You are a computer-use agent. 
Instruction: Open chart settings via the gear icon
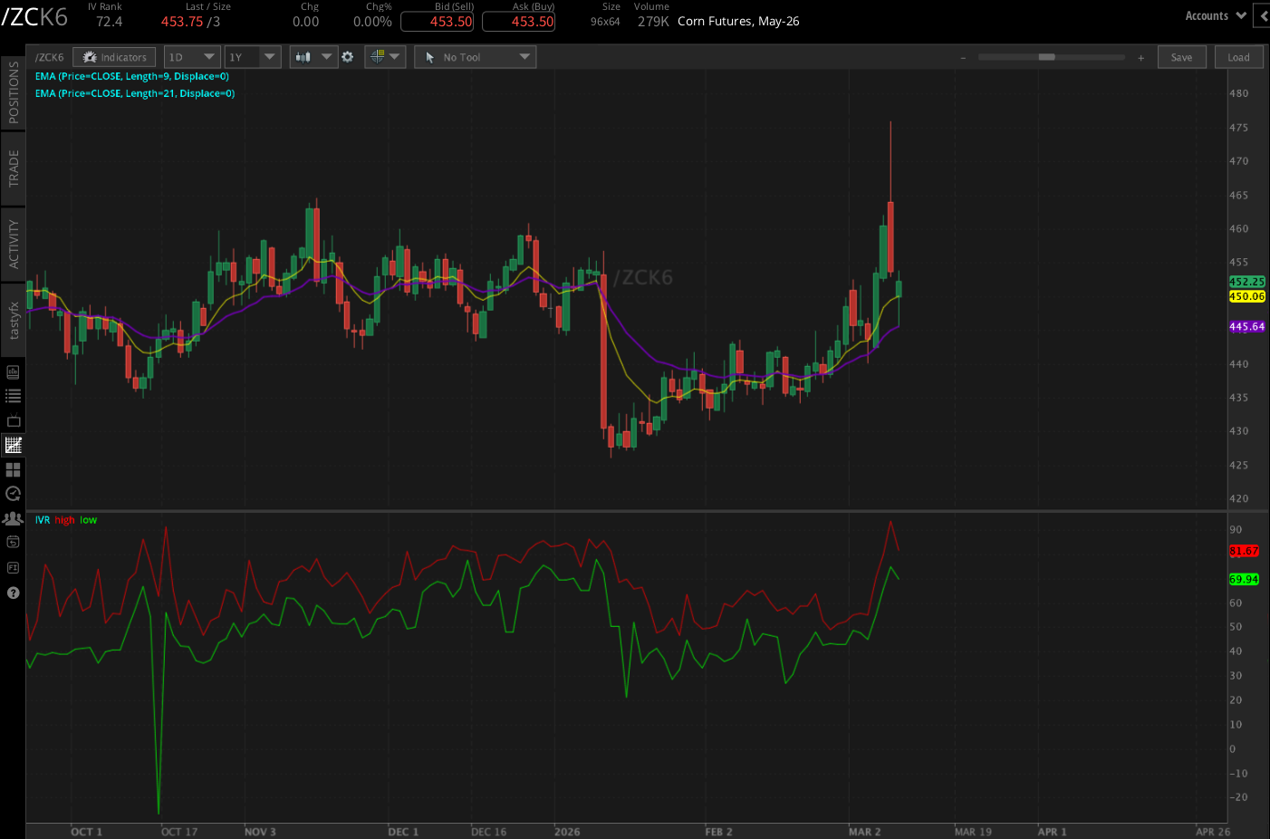pos(348,56)
